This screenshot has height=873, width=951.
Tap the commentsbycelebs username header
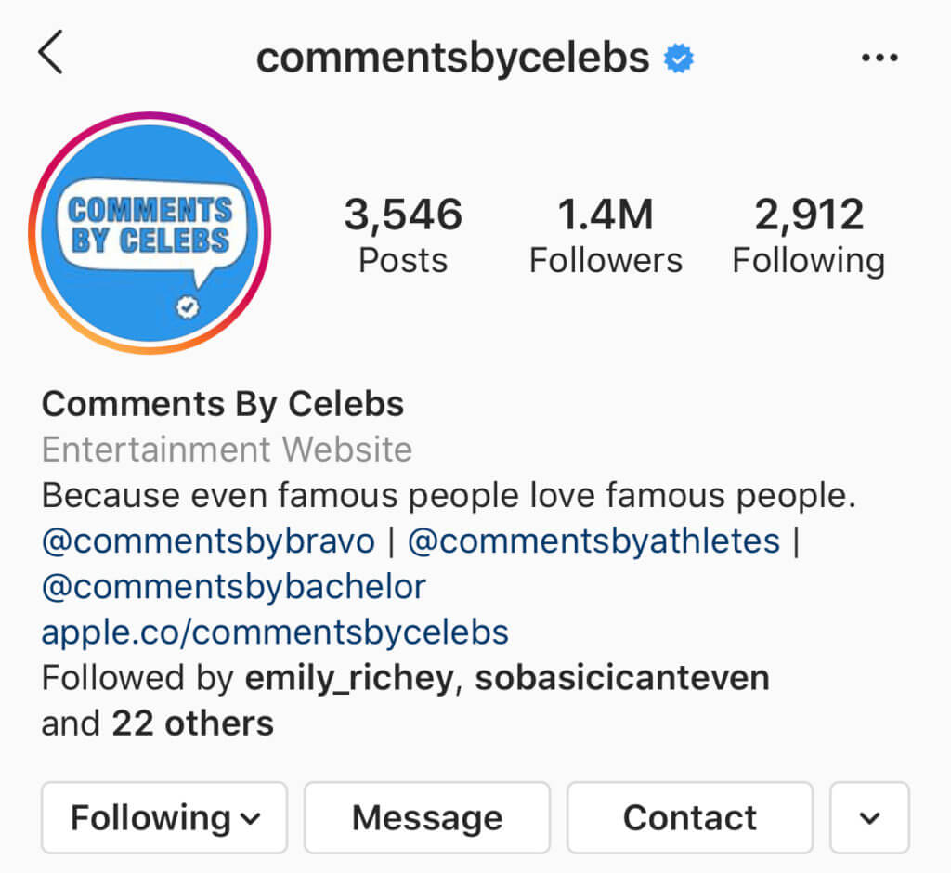452,59
